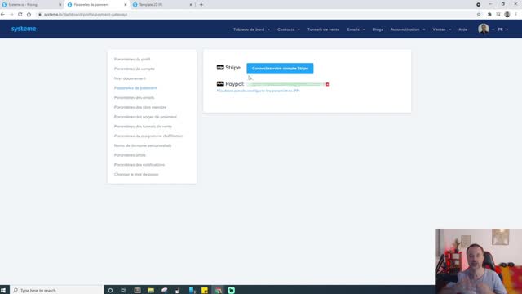Open the profile avatar menu in the navbar
This screenshot has width=522, height=294.
coord(484,29)
